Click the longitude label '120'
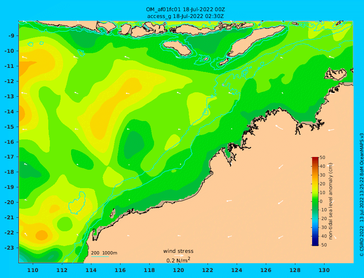Image resolution: width=364 pixels, height=278 pixels. pyautogui.click(x=178, y=270)
